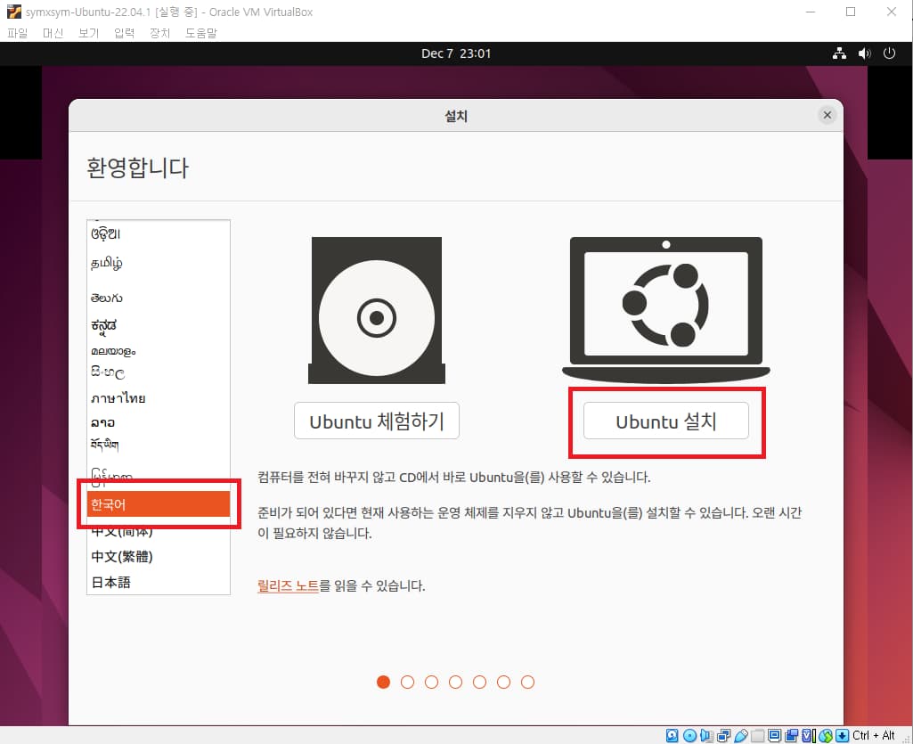This screenshot has width=913, height=744.
Task: Close the 설치 installer dialog with the X button
Action: point(827,115)
